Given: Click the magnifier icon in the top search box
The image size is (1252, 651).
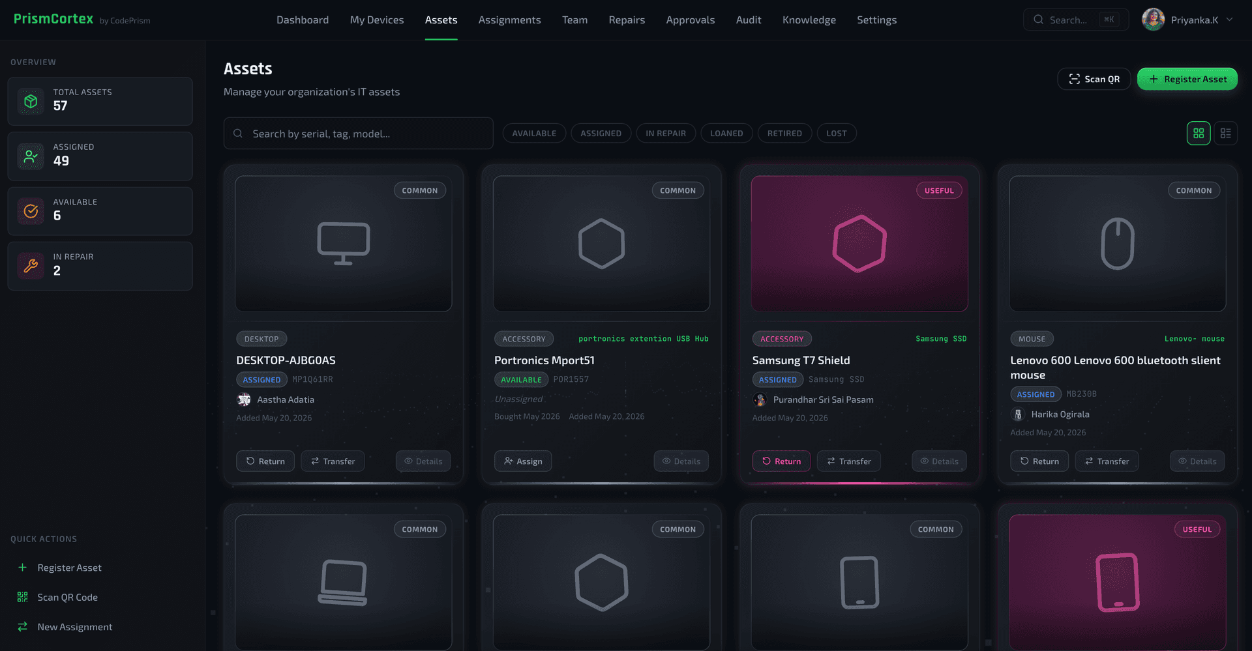Looking at the screenshot, I should [x=1038, y=20].
